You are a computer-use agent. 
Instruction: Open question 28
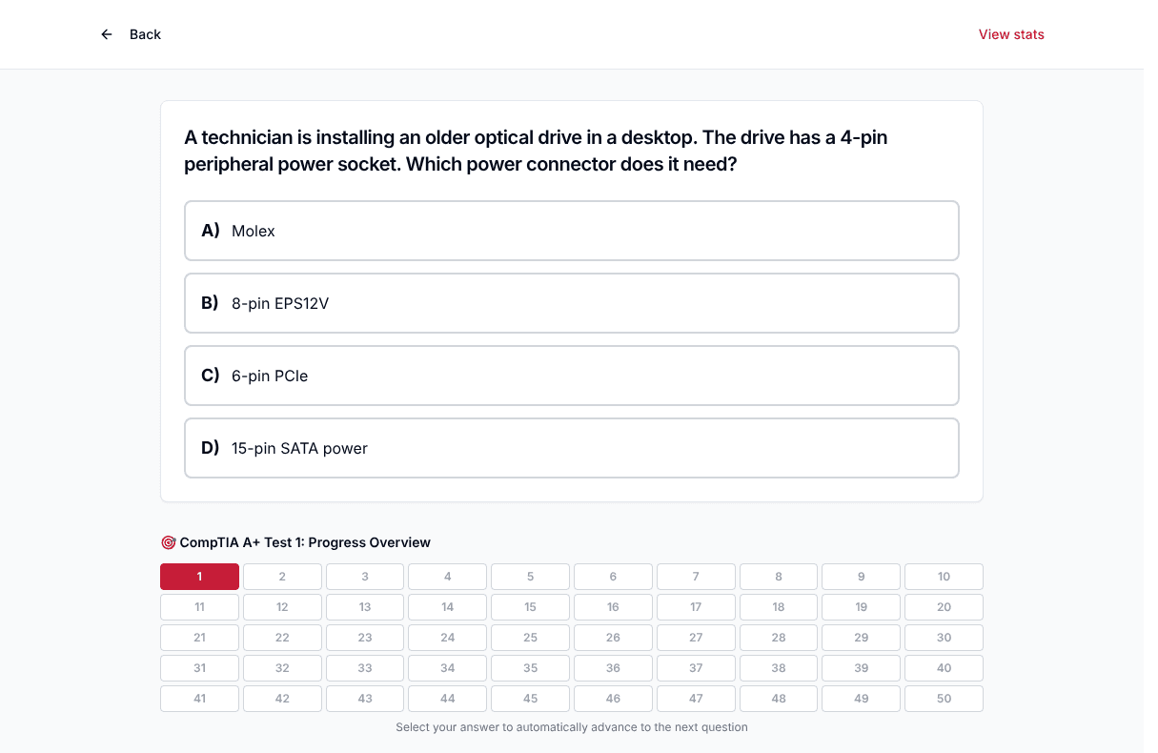pos(779,638)
